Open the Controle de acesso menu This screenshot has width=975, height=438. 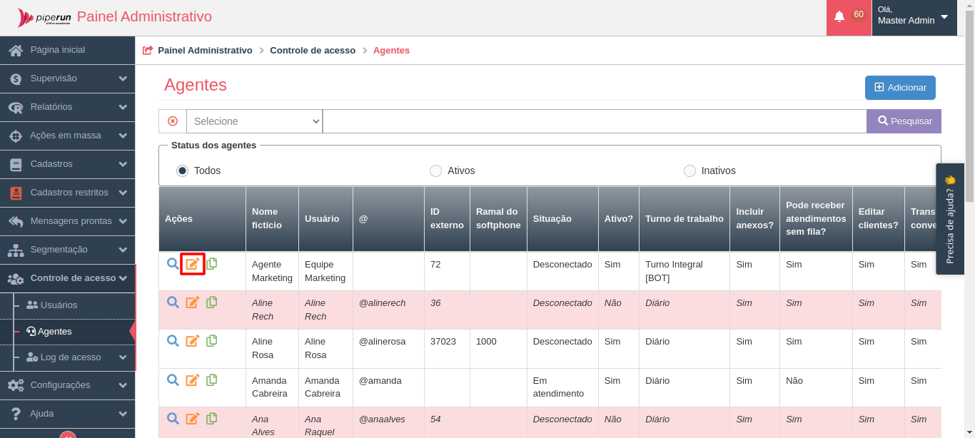point(67,278)
